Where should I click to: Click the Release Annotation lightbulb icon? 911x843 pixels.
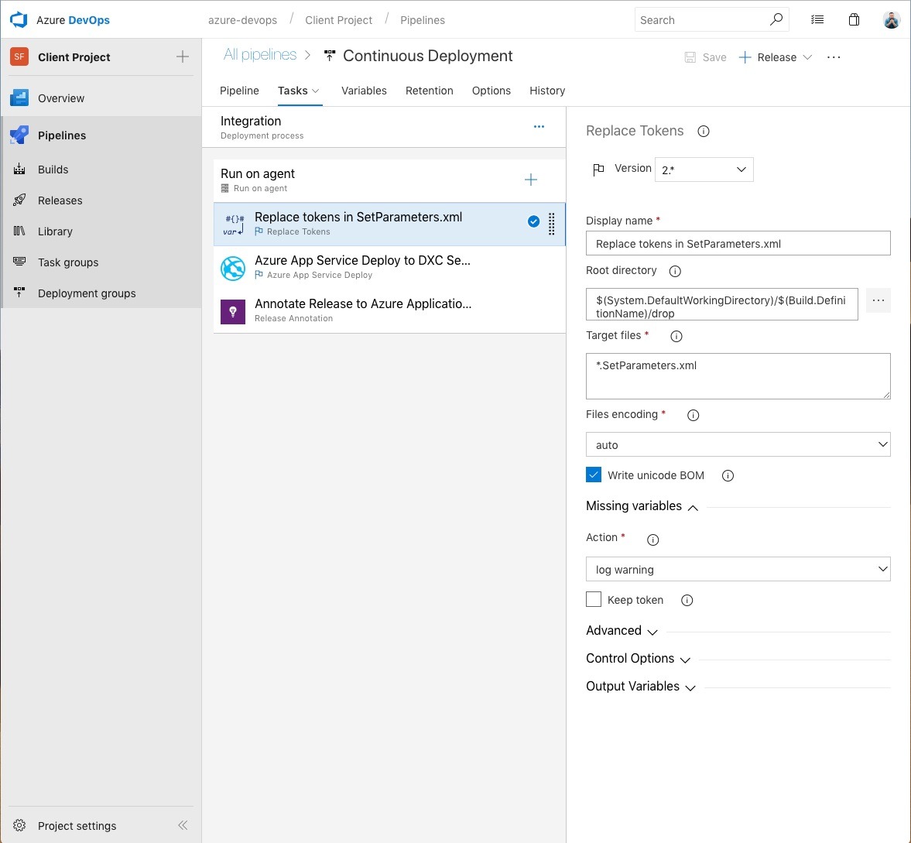[x=233, y=311]
